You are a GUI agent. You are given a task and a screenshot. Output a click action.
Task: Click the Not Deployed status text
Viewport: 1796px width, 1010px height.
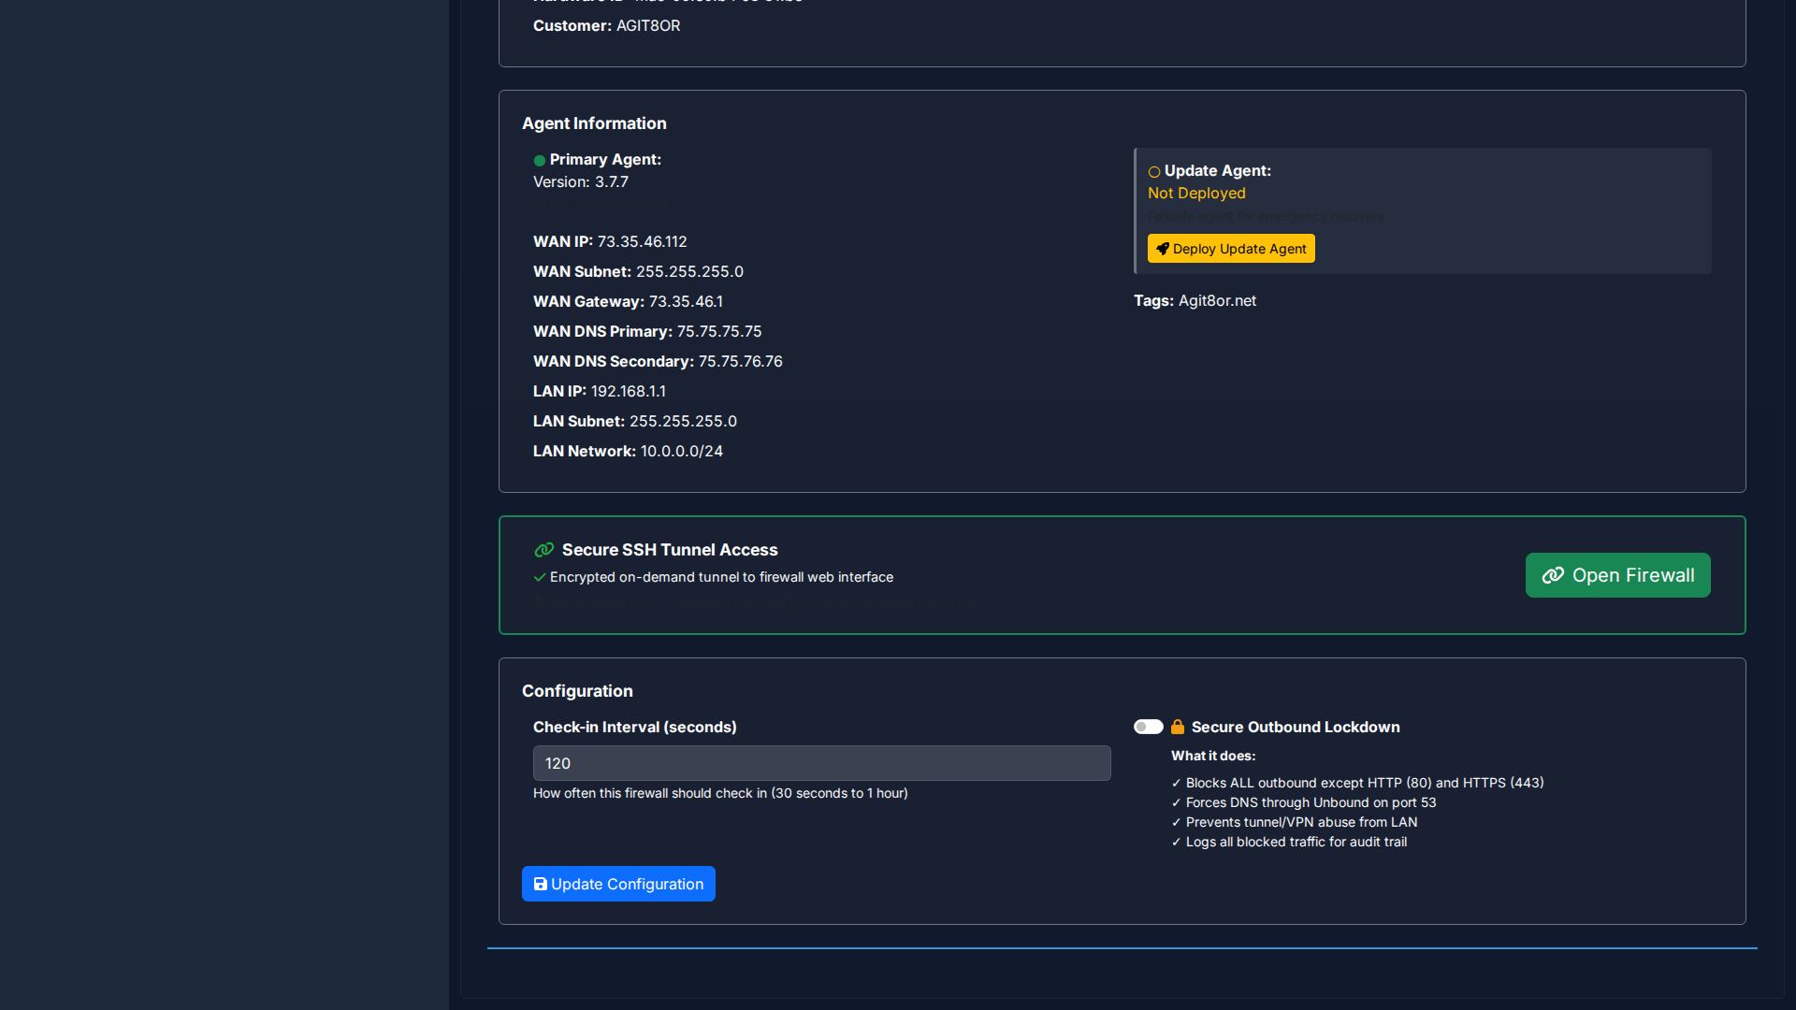1196,194
